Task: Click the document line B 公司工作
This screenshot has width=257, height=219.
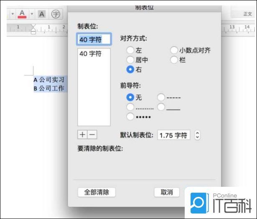Action: [x=49, y=88]
